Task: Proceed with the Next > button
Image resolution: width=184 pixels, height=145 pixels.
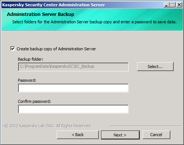Action: 120,135
